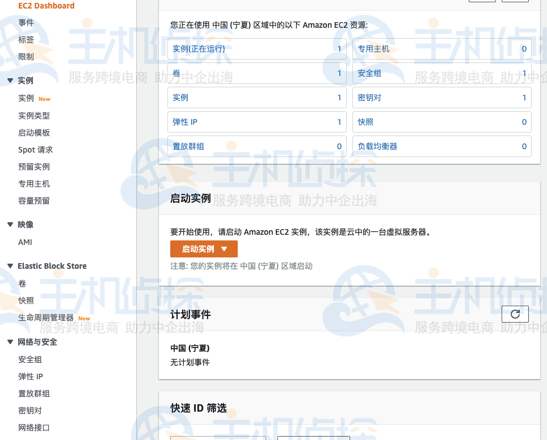The height and width of the screenshot is (440, 547).
Task: Refresh the 计划事件 list
Action: pos(515,314)
